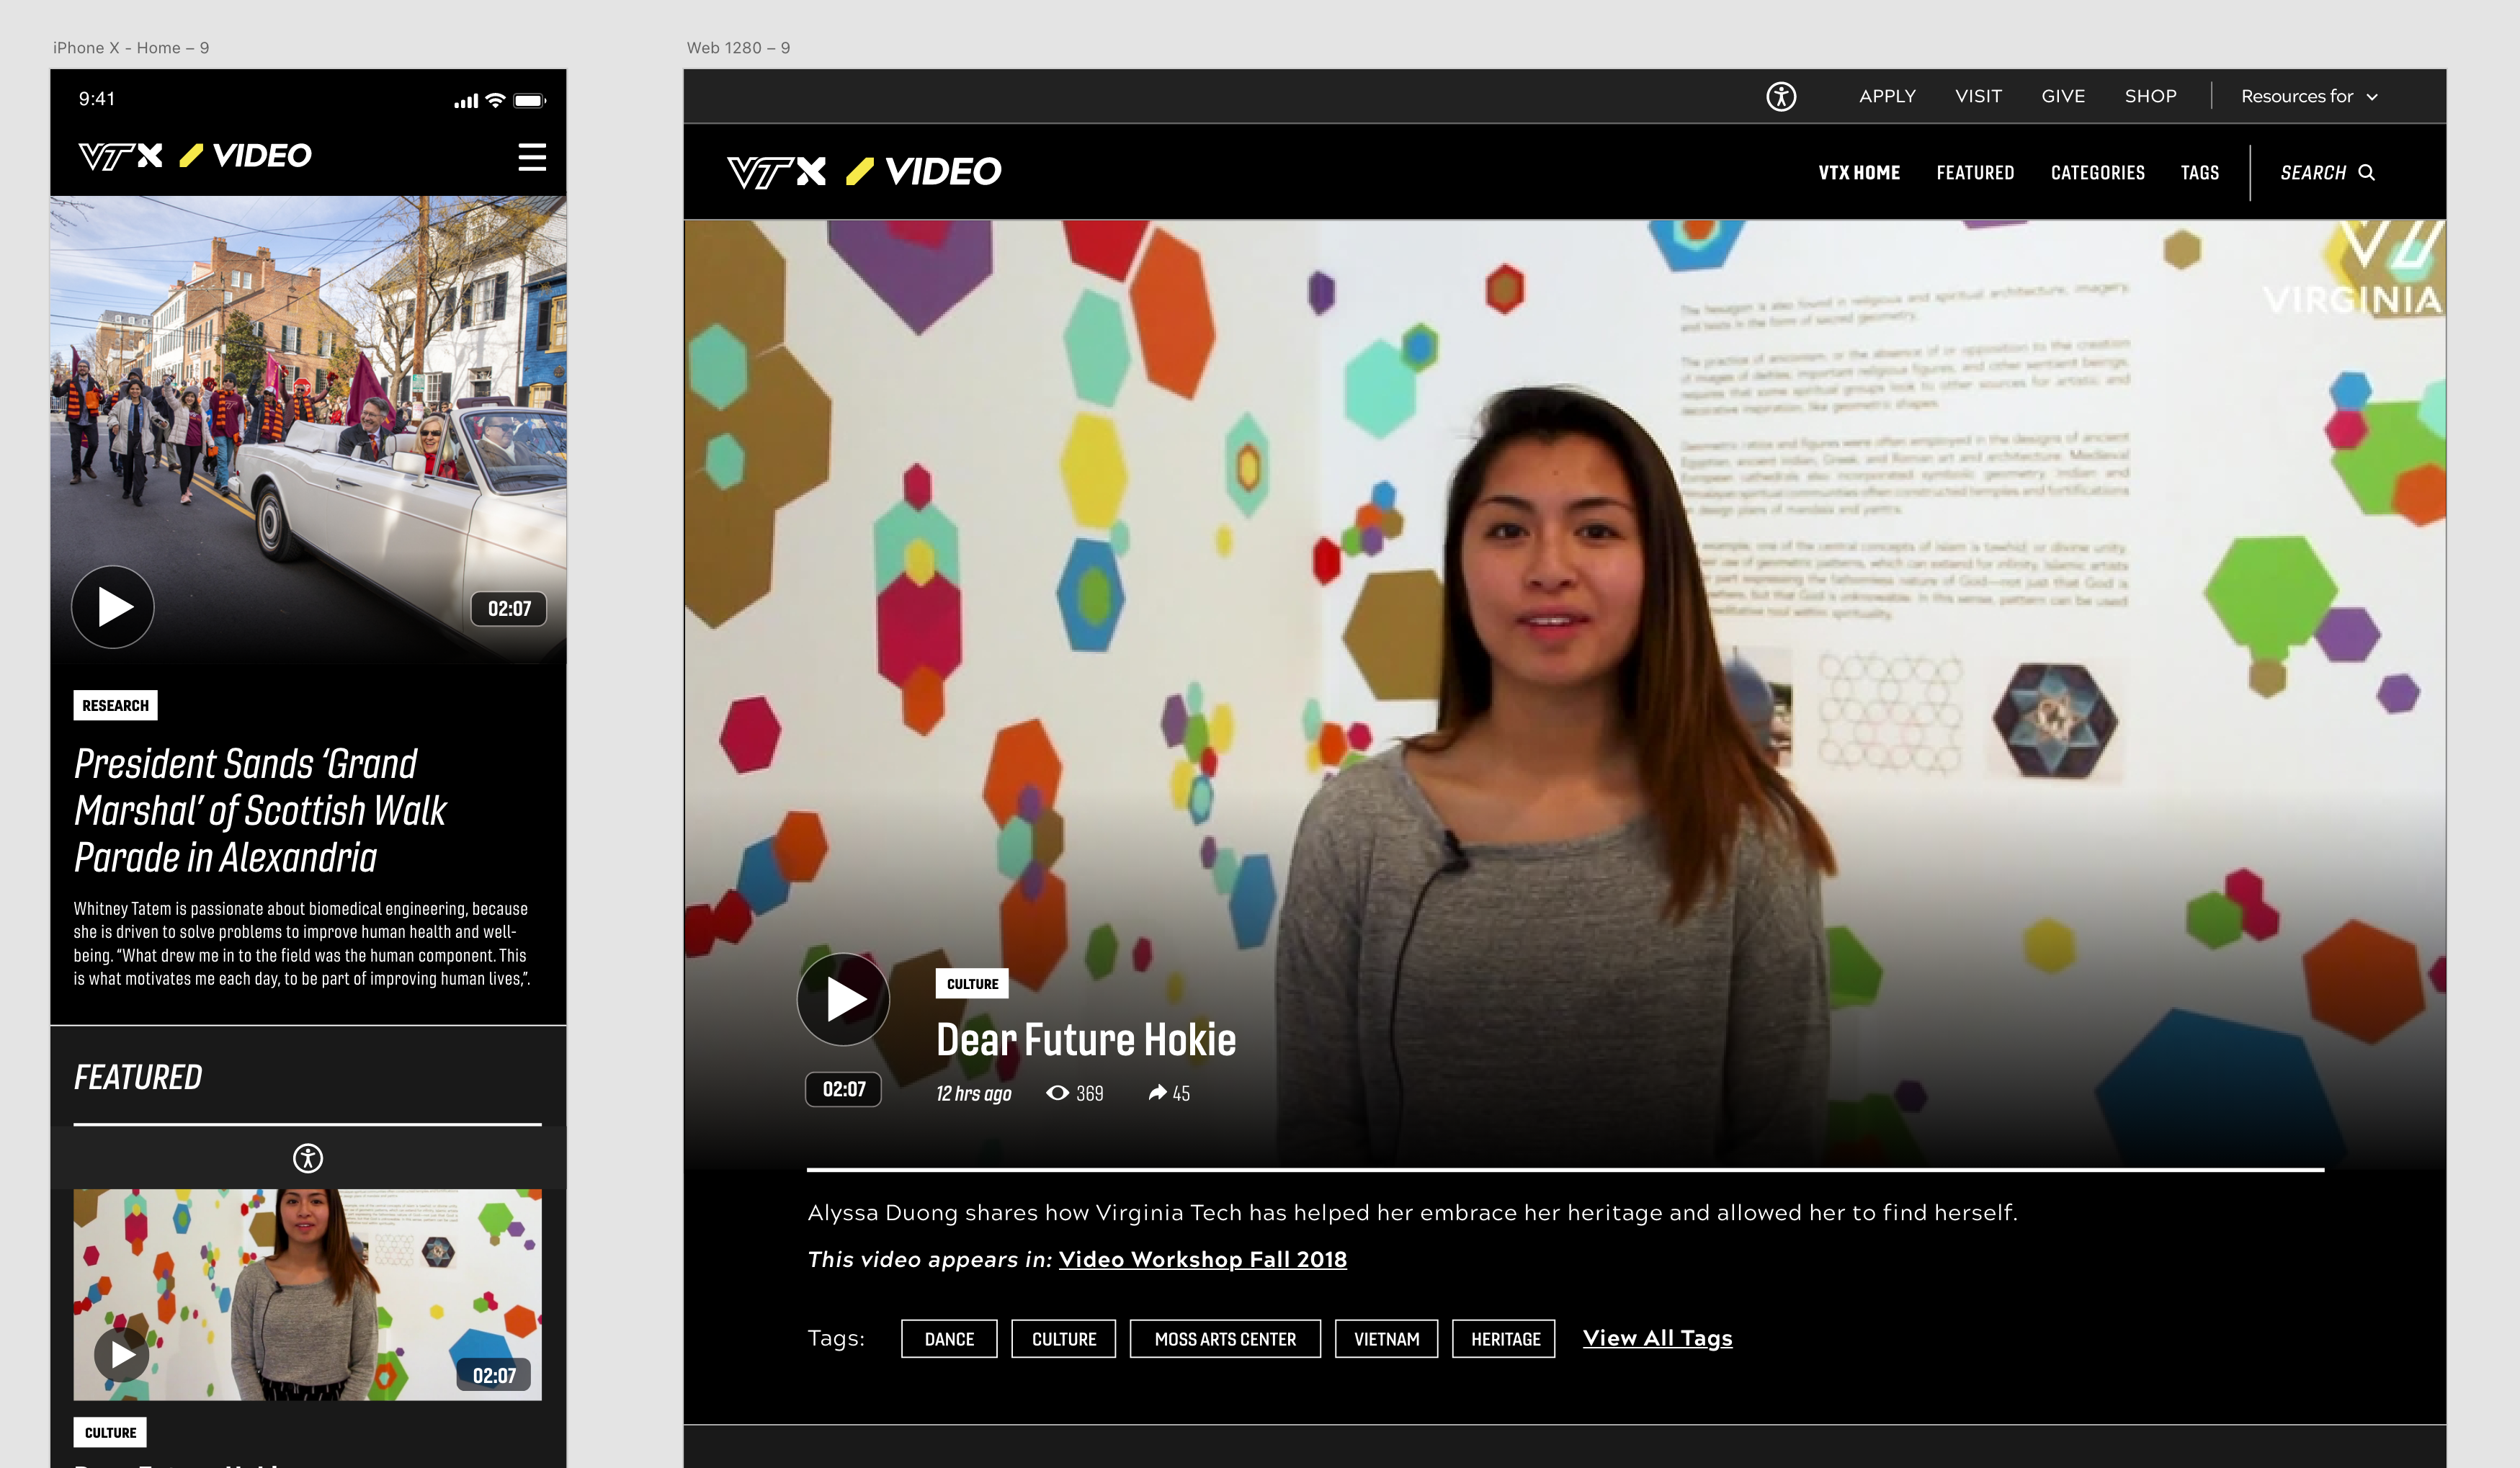Open the Categories nav item
The width and height of the screenshot is (2520, 1468).
click(2097, 173)
